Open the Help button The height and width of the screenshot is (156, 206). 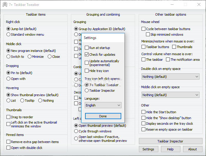[x=170, y=149]
